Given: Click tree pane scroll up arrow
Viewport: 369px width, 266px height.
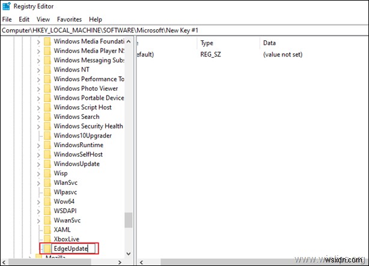Looking at the screenshot, I should [x=129, y=41].
